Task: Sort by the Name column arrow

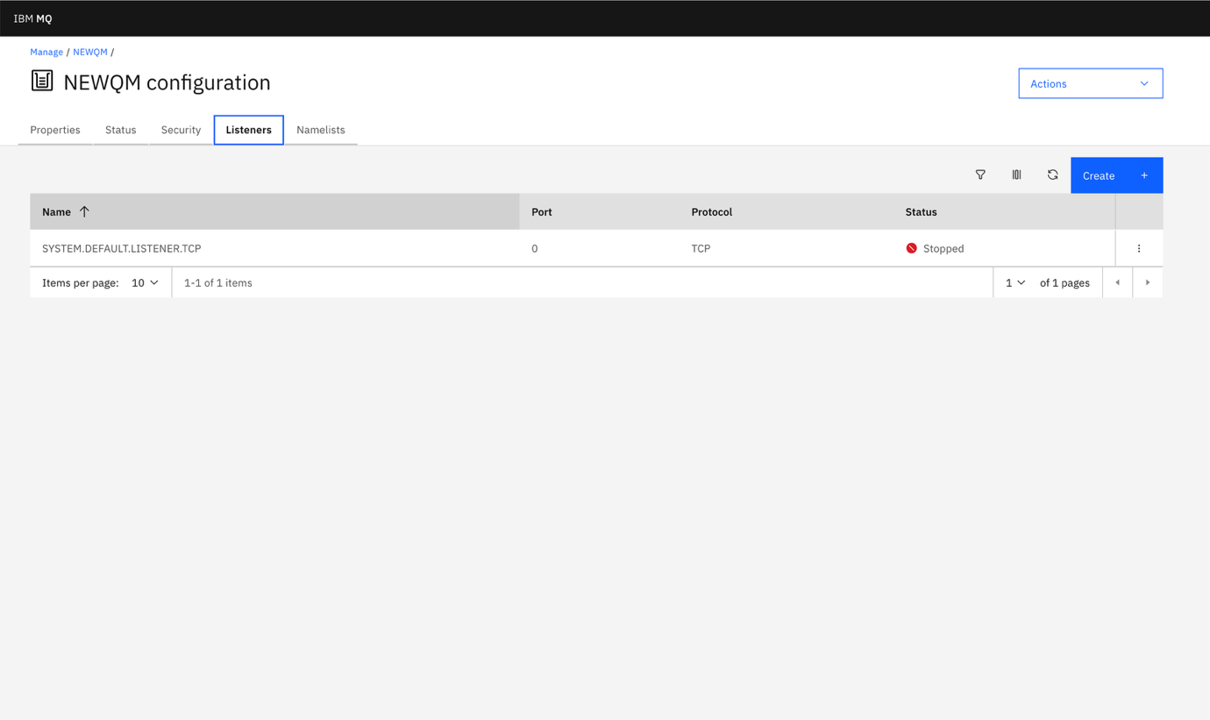Action: tap(84, 211)
